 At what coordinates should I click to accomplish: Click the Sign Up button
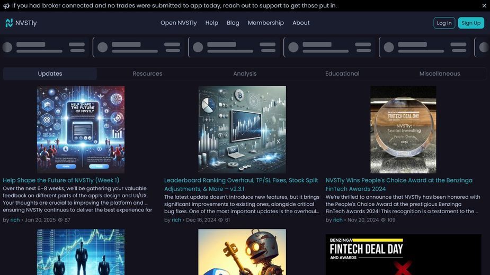click(471, 23)
